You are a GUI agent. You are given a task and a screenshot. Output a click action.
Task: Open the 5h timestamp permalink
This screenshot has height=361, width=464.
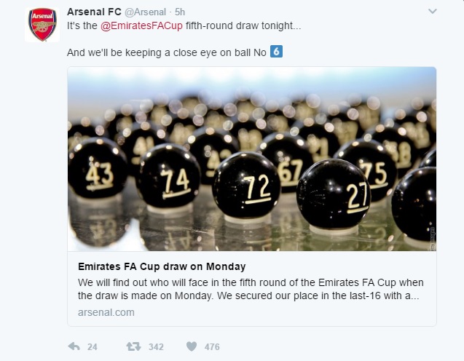pos(180,12)
